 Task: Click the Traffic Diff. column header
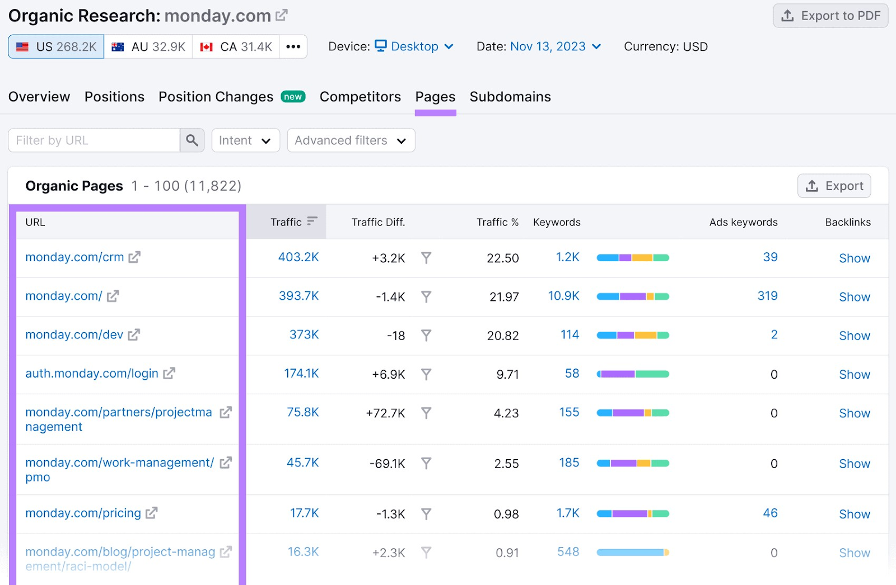point(378,222)
